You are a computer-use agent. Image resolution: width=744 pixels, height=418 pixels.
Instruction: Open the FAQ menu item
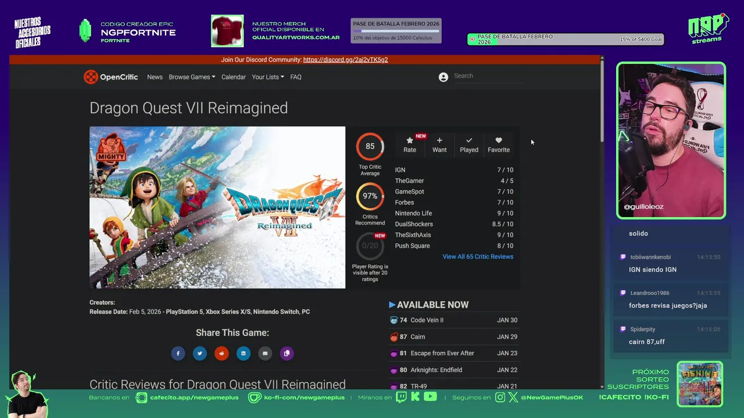pyautogui.click(x=296, y=77)
